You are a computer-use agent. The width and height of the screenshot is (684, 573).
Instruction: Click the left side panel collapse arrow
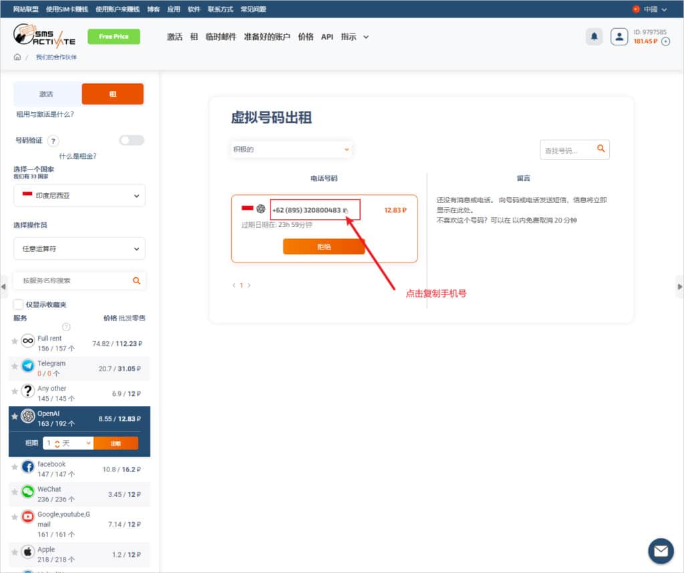click(x=3, y=286)
